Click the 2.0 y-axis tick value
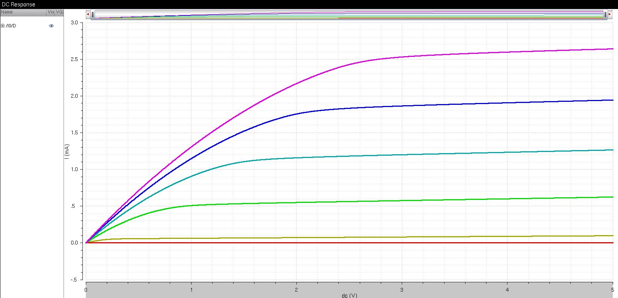This screenshot has width=618, height=298. [x=74, y=96]
